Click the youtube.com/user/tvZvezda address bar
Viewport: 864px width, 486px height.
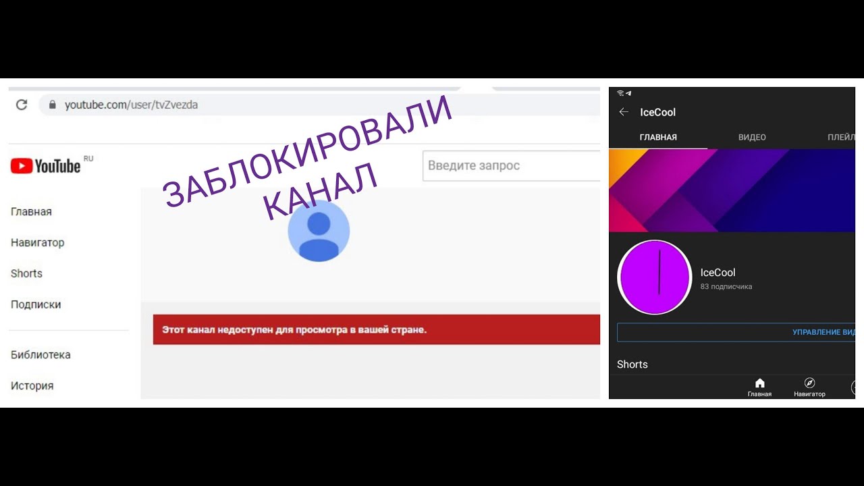[x=320, y=105]
